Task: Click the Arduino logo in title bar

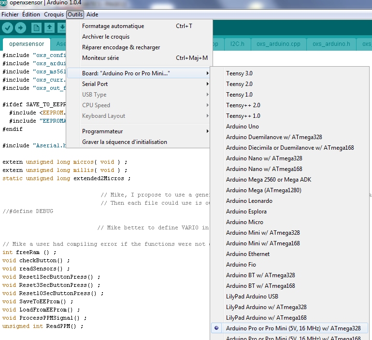Action: click(3, 2)
